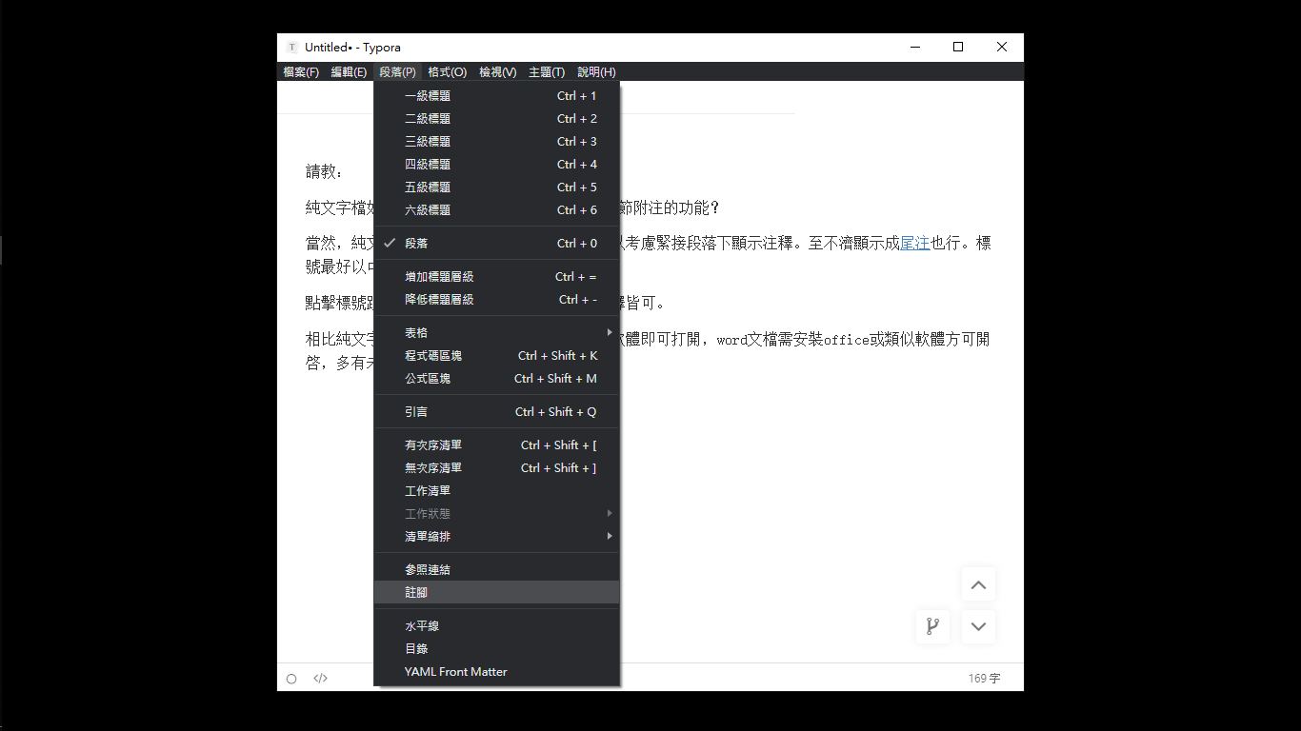Insert 工作清單 task list
The image size is (1301, 731).
tap(496, 491)
